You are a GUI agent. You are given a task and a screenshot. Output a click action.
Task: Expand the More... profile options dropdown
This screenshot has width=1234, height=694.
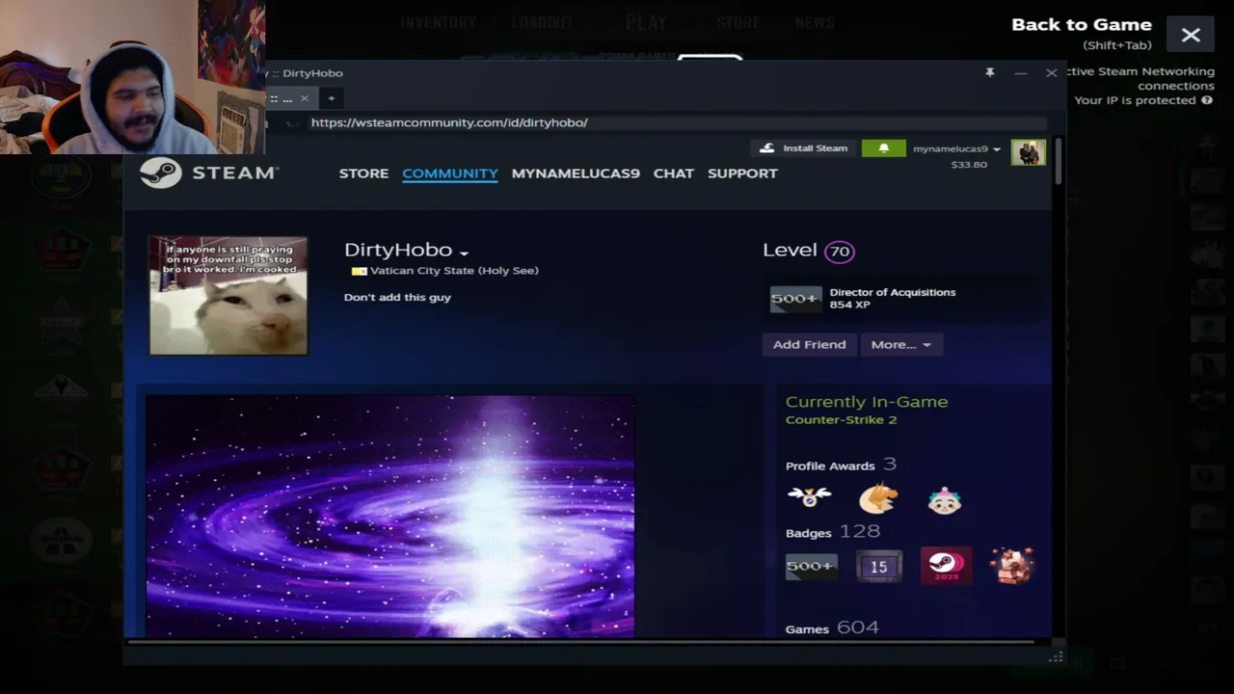tap(901, 344)
